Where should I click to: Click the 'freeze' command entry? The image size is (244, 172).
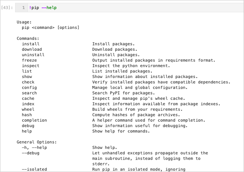coord(29,60)
